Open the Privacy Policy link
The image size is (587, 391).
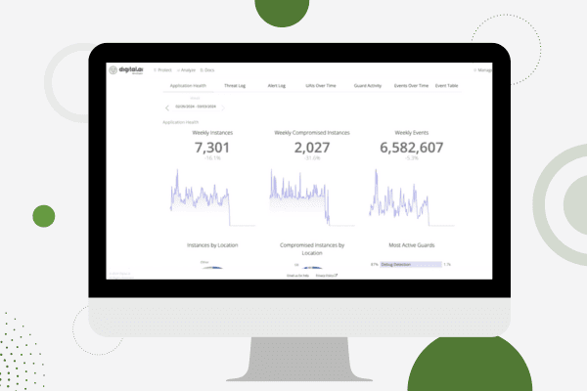point(327,276)
